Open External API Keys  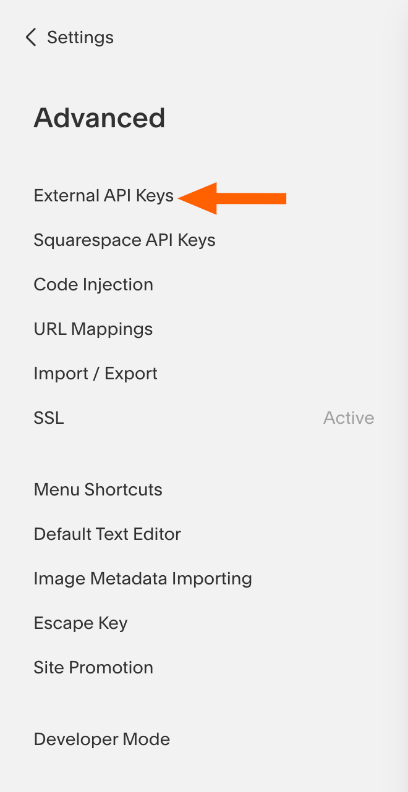coord(103,196)
